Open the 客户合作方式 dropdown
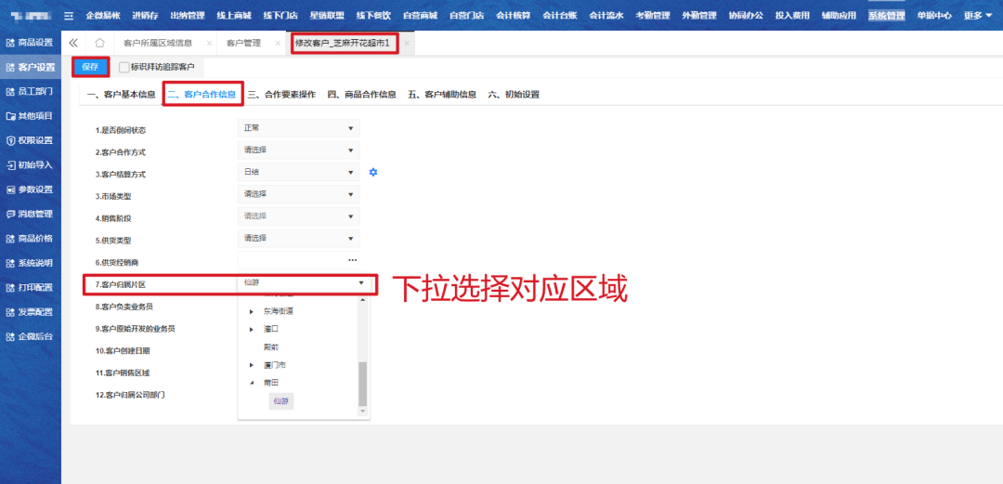 (x=298, y=150)
